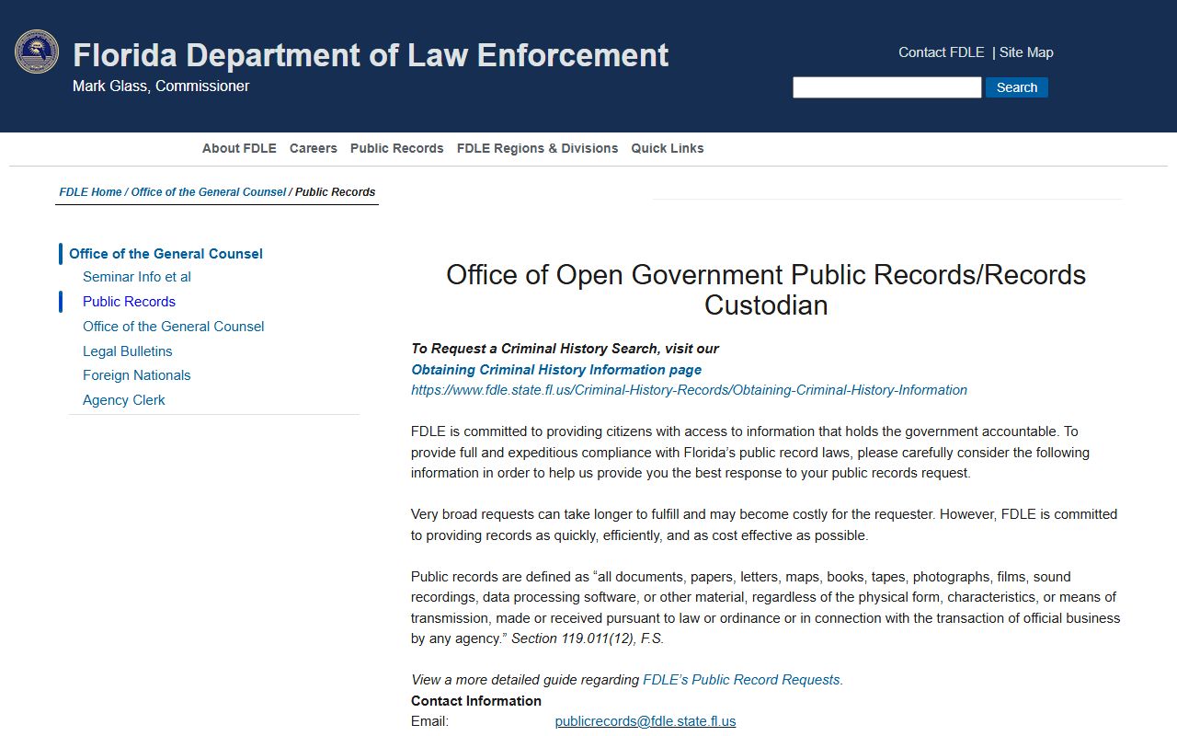Screen dimensions: 1177x736
Task: Select Office of the General Counsel sidebar heading
Action: coord(166,254)
